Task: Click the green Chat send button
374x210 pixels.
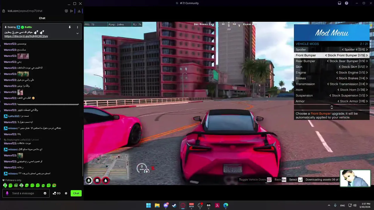Action: point(76,193)
